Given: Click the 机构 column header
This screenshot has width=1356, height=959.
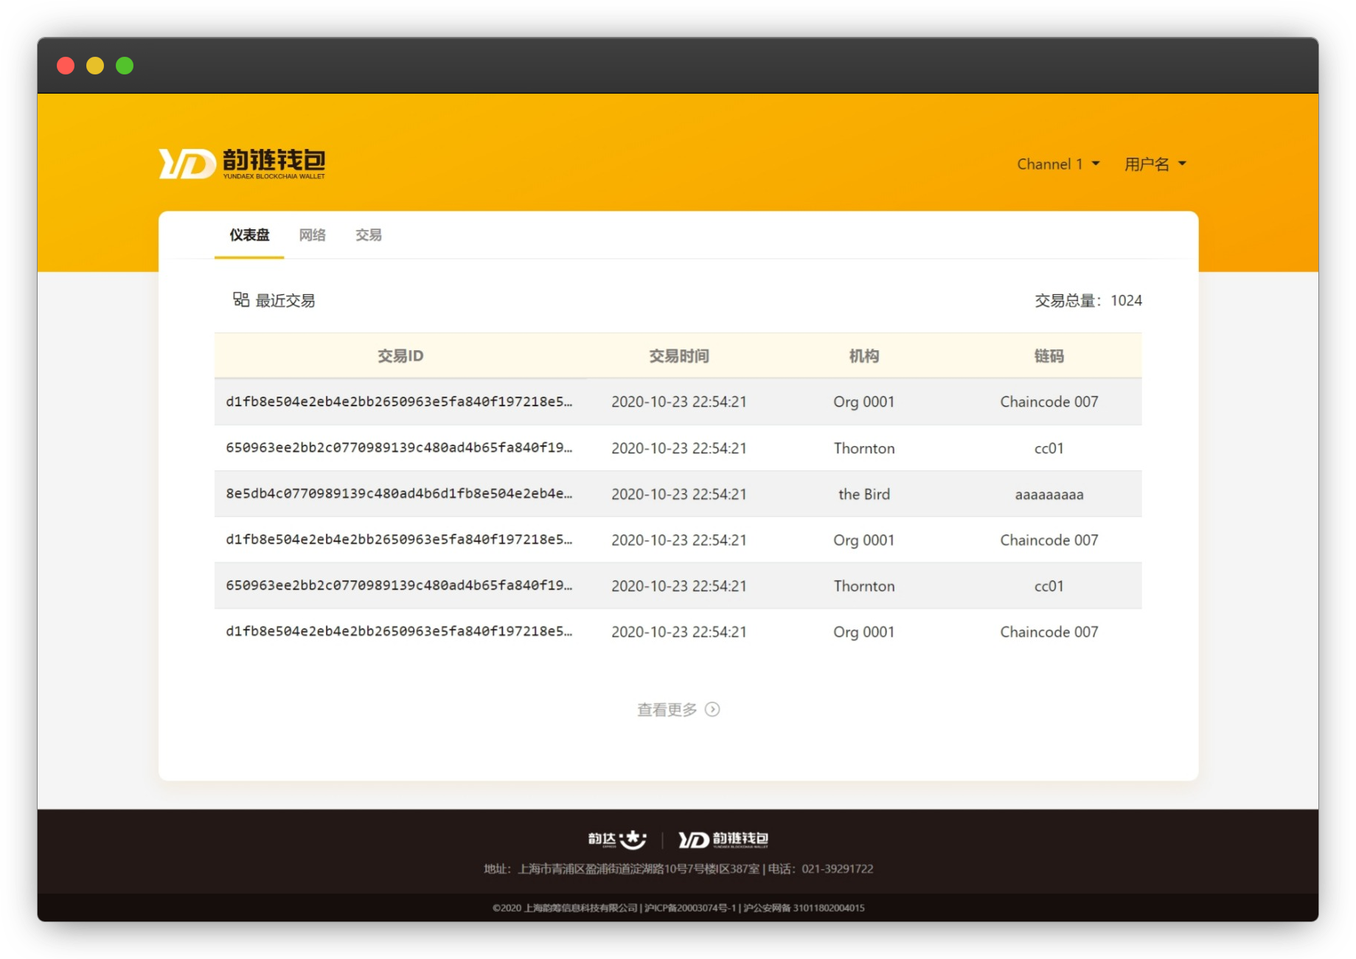Looking at the screenshot, I should pyautogui.click(x=864, y=356).
